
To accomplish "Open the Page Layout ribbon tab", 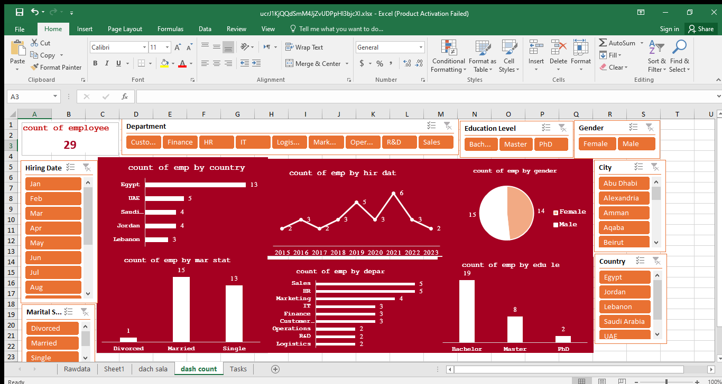I will click(125, 29).
